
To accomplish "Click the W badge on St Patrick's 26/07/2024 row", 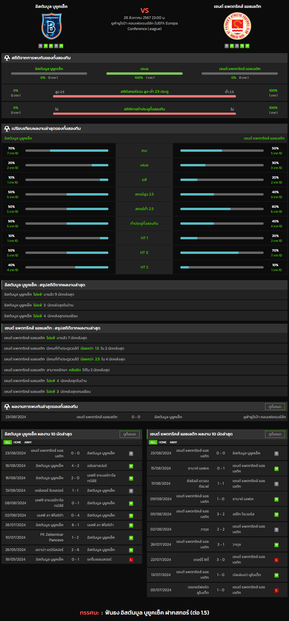I will tap(276, 545).
